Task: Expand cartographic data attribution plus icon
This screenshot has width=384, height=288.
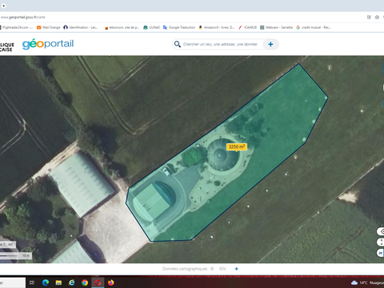Action: click(x=236, y=269)
